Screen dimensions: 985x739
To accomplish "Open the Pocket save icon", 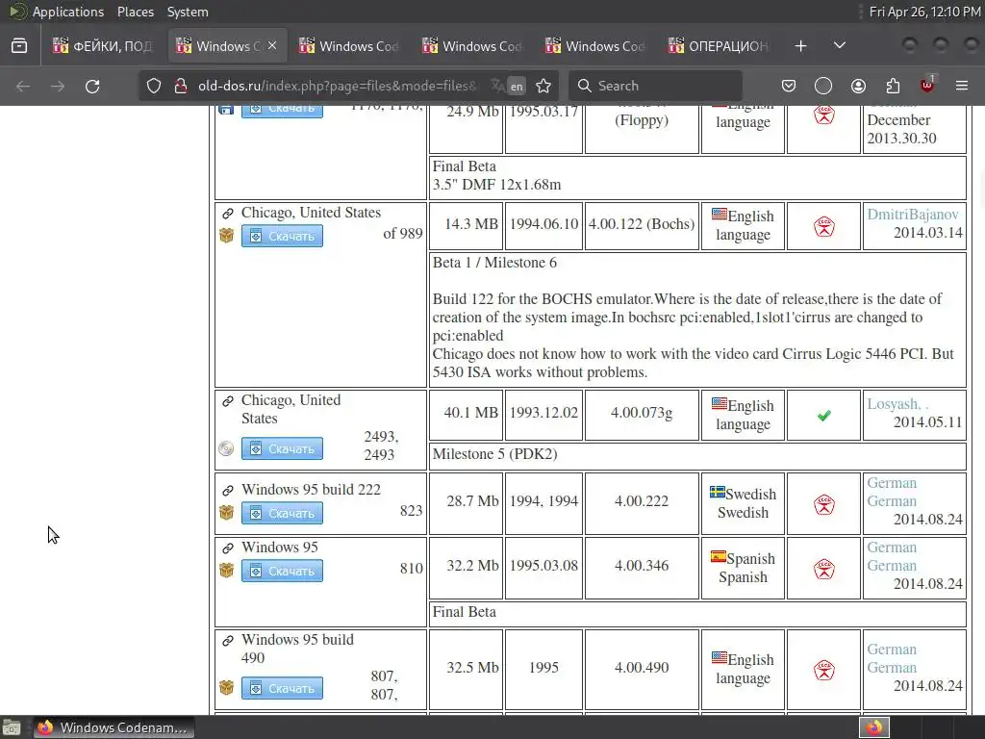I will (x=789, y=86).
